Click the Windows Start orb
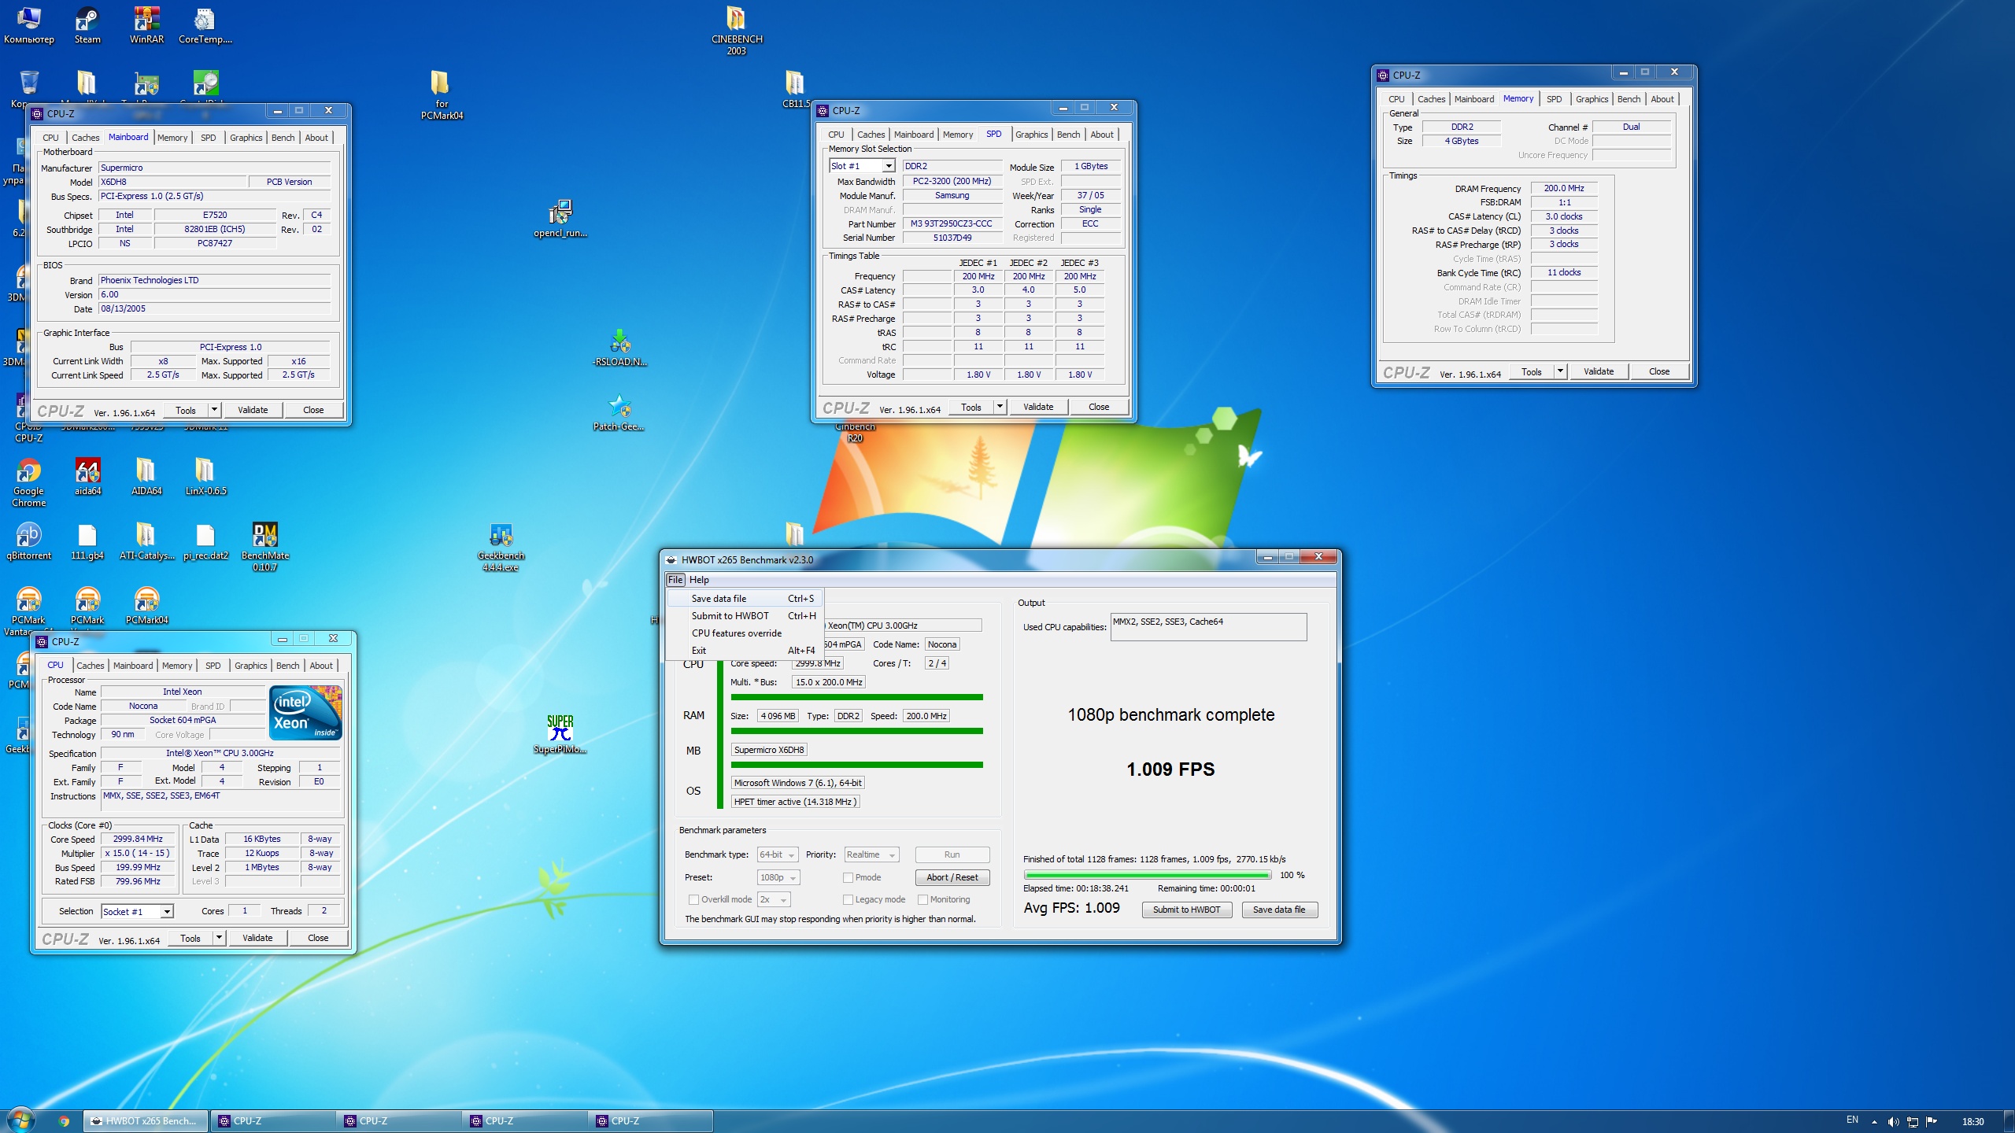This screenshot has height=1133, width=2015. pos(20,1120)
